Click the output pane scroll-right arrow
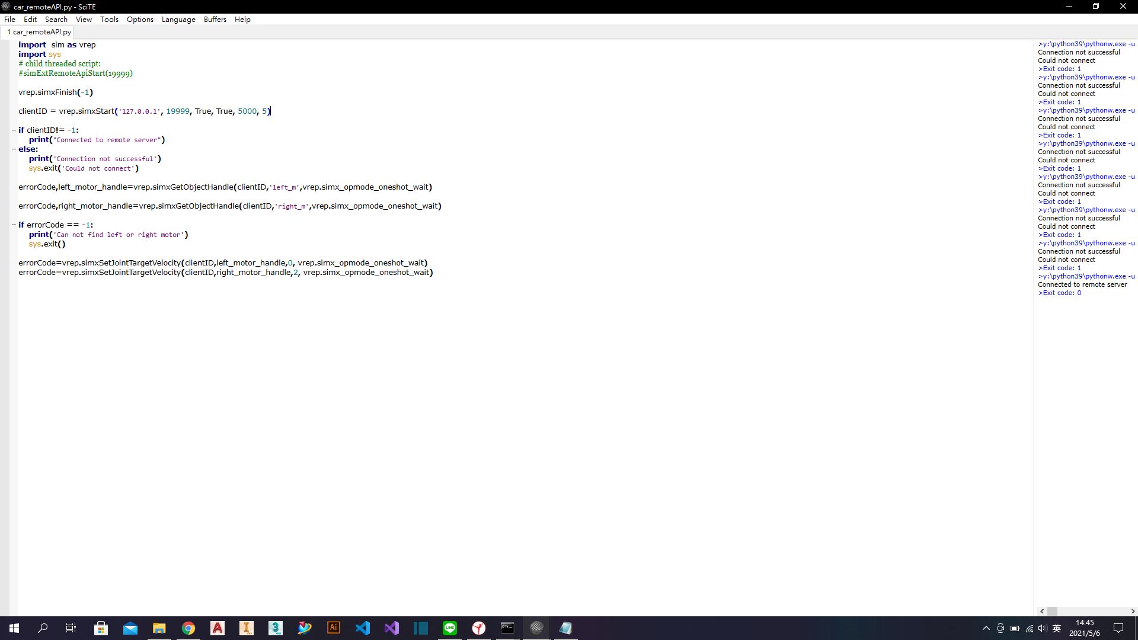This screenshot has width=1138, height=640. 1133,611
